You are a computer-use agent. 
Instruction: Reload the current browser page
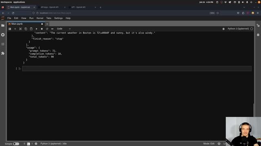[x=13, y=13]
